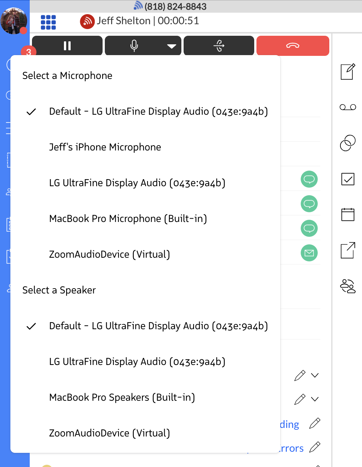362x467 pixels.
Task: Mute the microphone during the call
Action: (134, 45)
